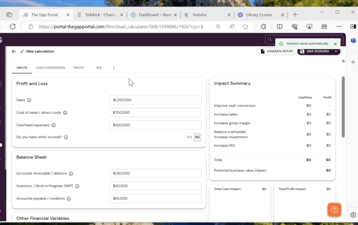Click the Save Scenario button
Viewport: 358px width, 225px height.
pyautogui.click(x=315, y=52)
